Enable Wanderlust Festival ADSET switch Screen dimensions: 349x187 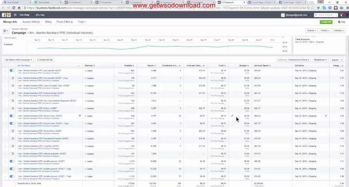pos(12,139)
